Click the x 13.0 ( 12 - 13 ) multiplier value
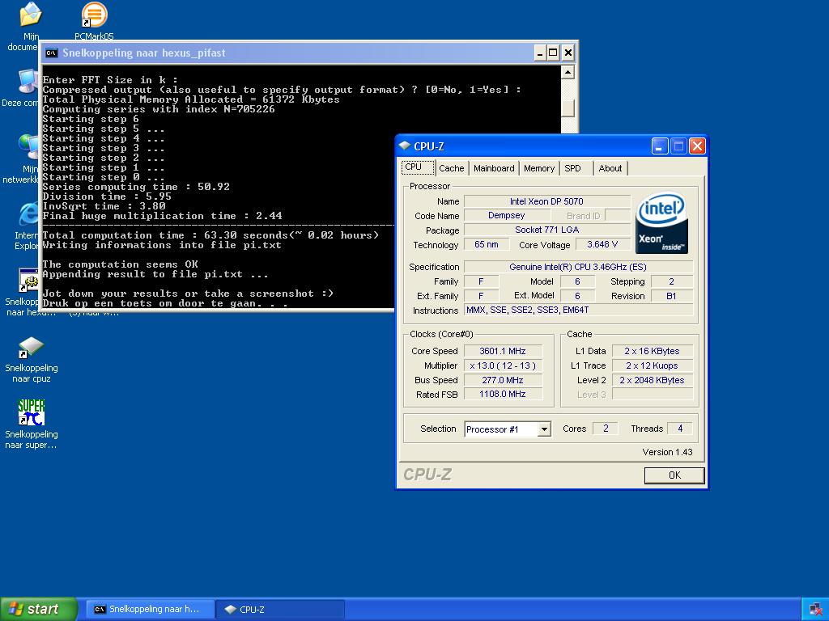The image size is (829, 621). pos(502,365)
